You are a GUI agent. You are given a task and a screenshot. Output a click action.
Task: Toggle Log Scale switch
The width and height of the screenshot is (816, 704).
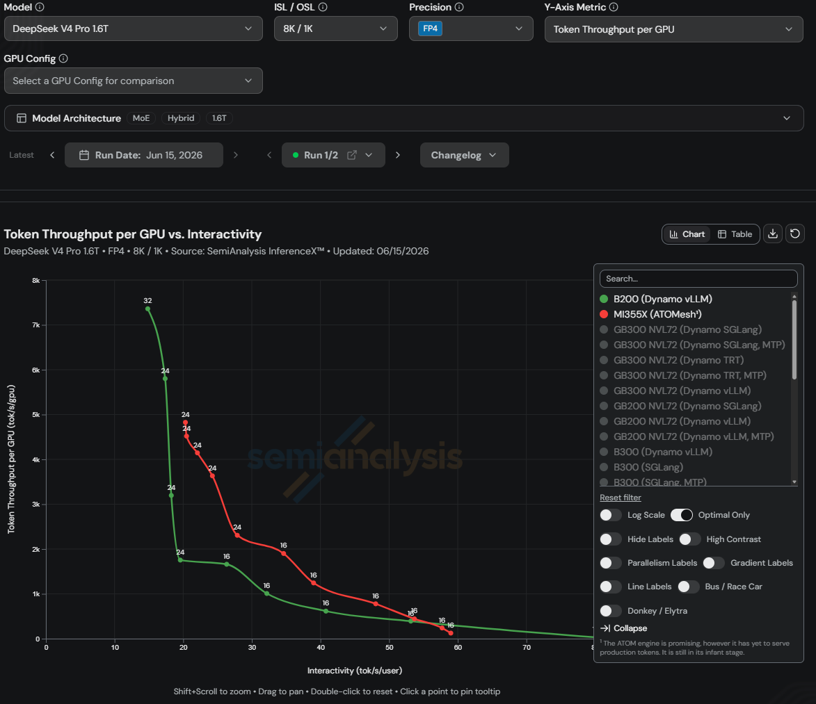(x=611, y=515)
